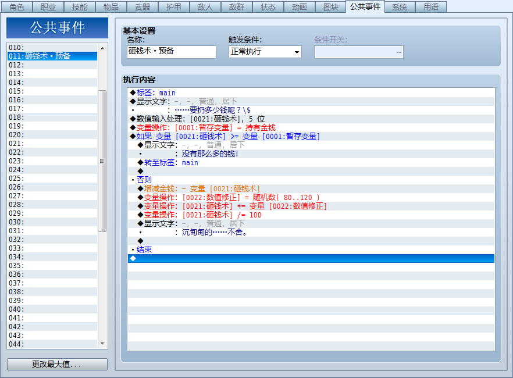
Task: Select the 标签: main command
Action: [x=311, y=92]
